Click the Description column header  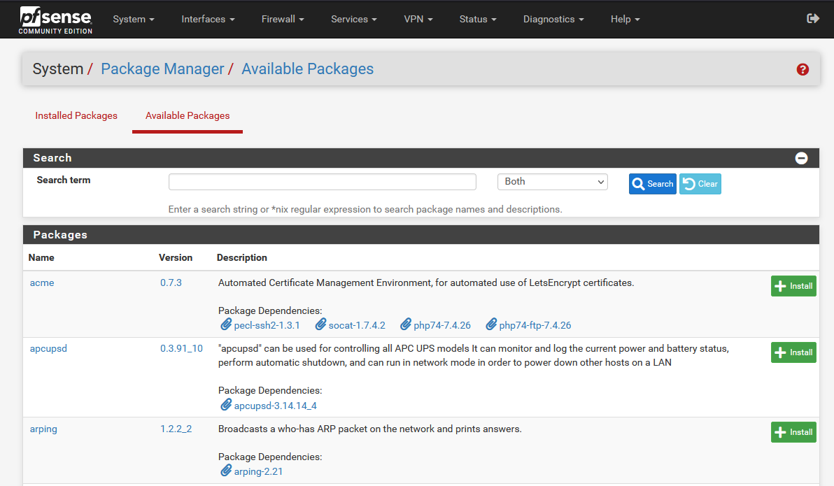click(242, 258)
